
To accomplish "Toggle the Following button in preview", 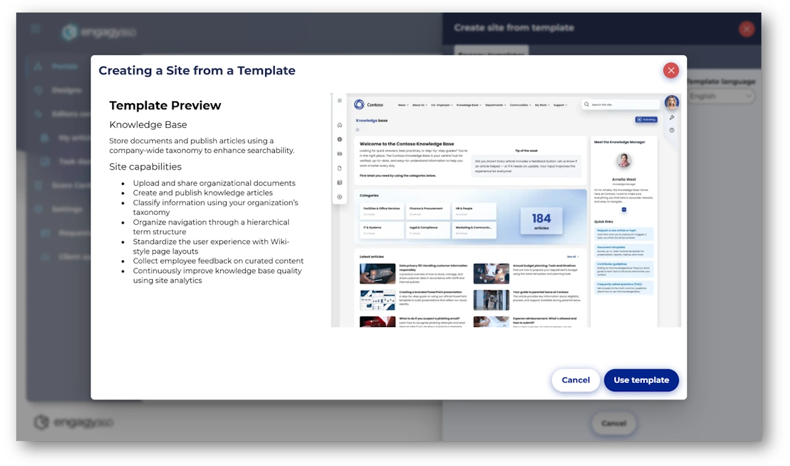I will tap(646, 120).
